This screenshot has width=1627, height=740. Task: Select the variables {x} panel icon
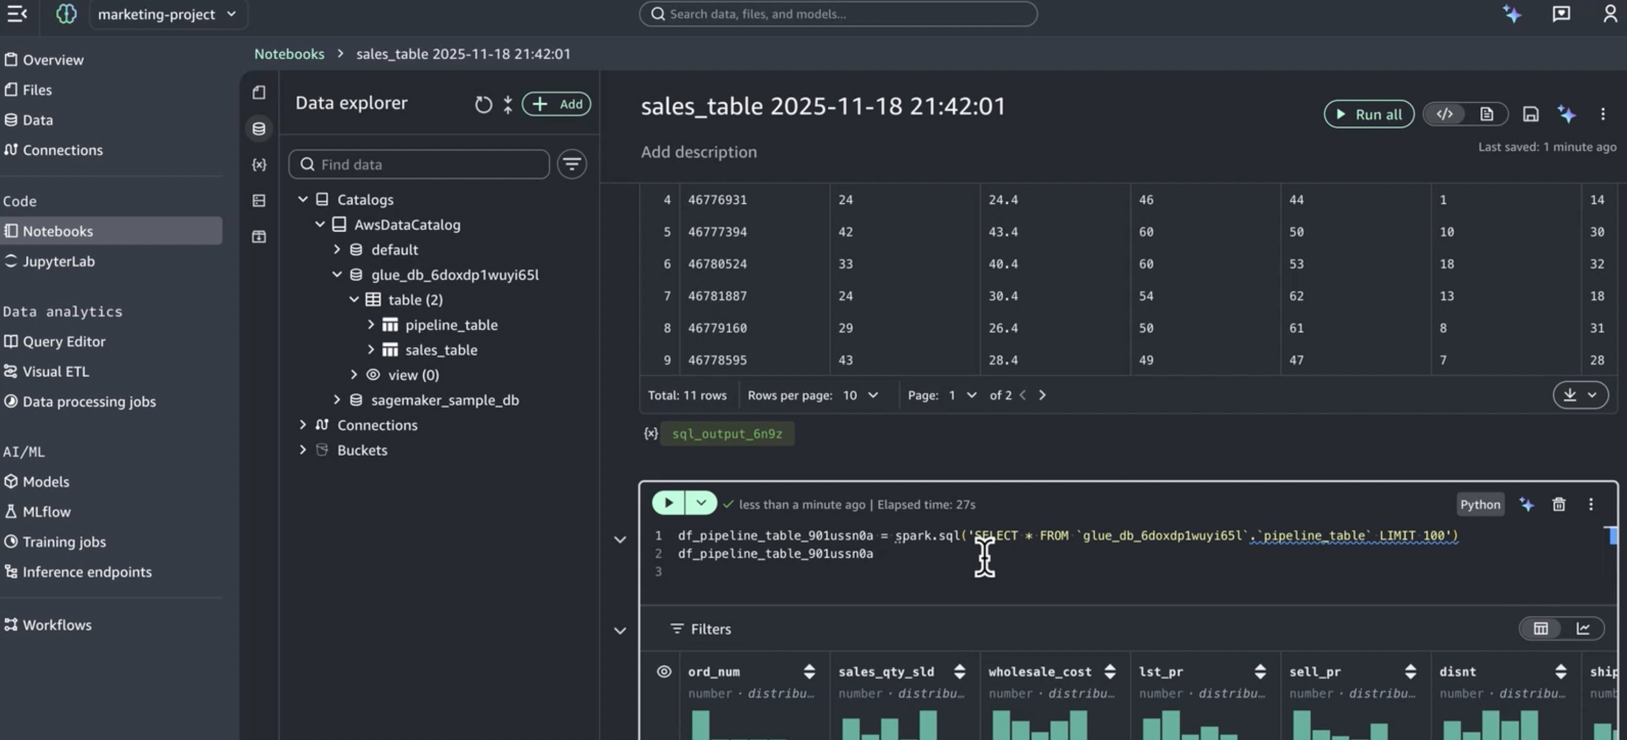259,165
